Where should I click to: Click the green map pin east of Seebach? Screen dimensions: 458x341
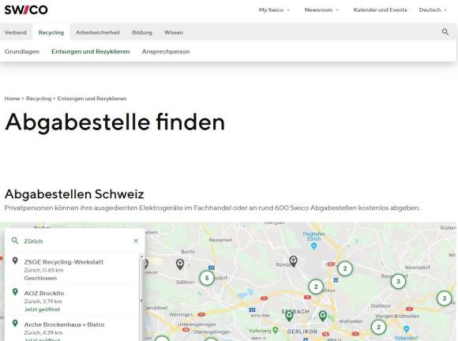[x=322, y=316]
